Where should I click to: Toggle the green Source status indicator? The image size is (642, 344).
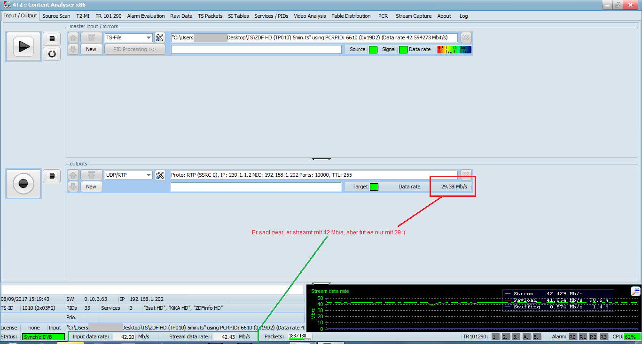tap(373, 50)
